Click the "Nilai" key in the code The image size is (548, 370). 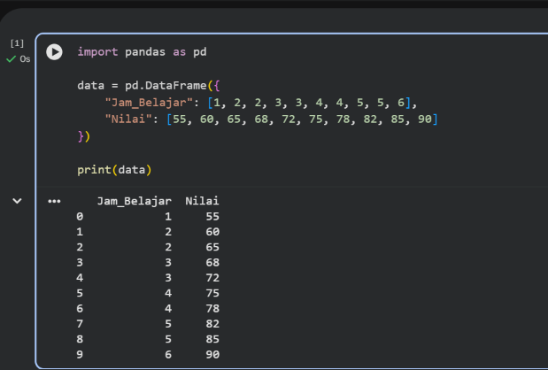pos(128,119)
